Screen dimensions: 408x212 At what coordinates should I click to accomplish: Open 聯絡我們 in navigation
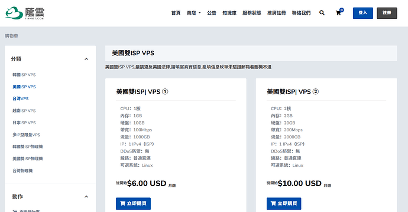pos(301,13)
